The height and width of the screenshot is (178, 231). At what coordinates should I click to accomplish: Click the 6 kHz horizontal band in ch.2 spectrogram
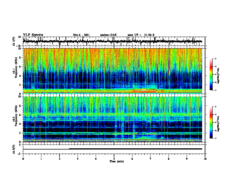(113, 114)
